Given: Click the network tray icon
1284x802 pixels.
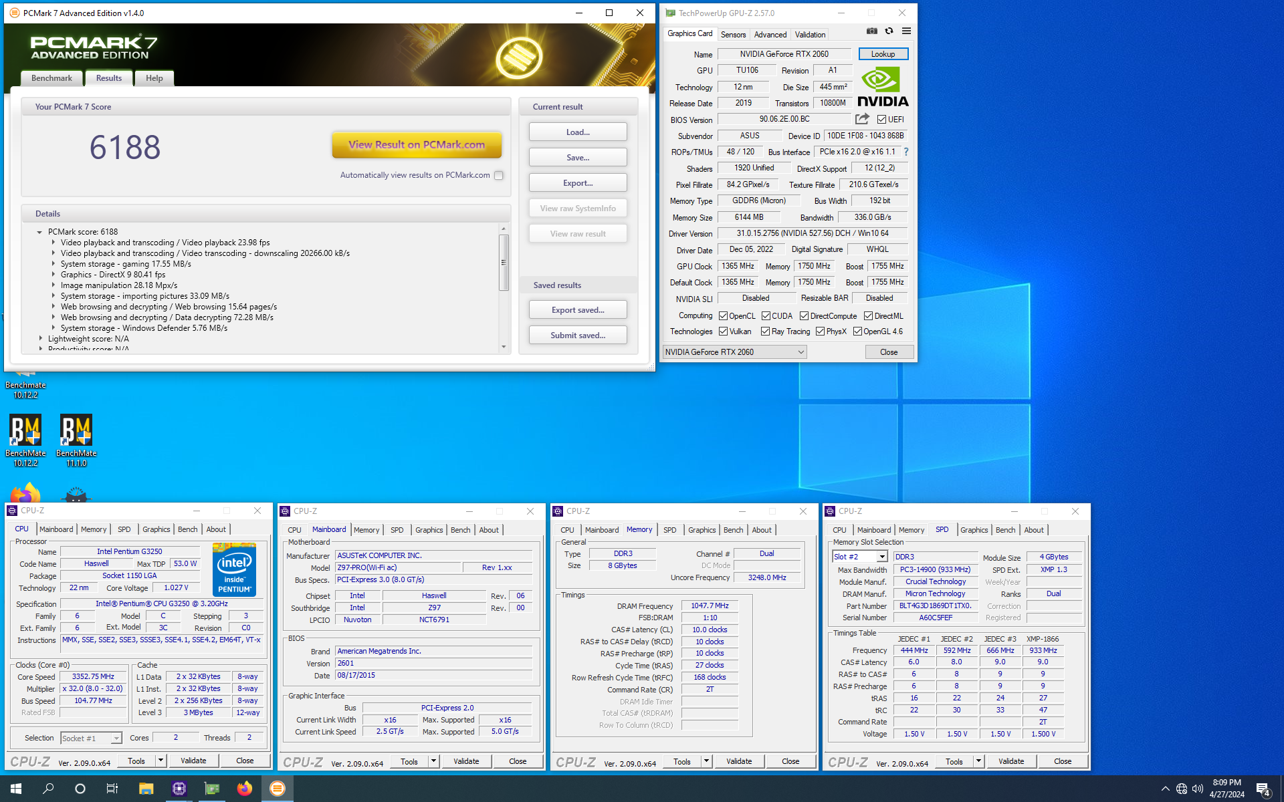Looking at the screenshot, I should point(1182,789).
